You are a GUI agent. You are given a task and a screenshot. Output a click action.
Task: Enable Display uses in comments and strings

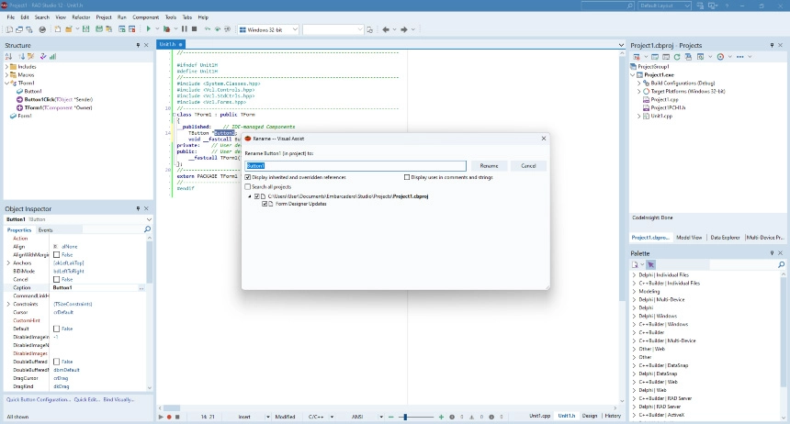(407, 177)
